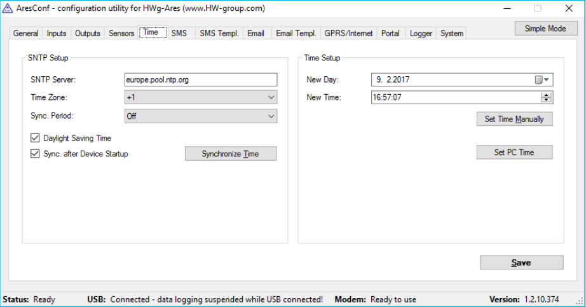Toggle the Daylight Saving Time checkbox

(36, 138)
